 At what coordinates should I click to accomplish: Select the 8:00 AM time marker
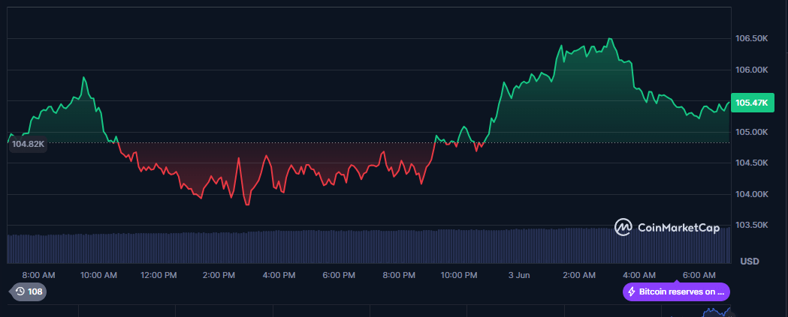click(38, 275)
